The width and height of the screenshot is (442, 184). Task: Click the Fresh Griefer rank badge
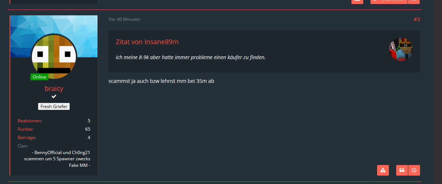pyautogui.click(x=54, y=107)
